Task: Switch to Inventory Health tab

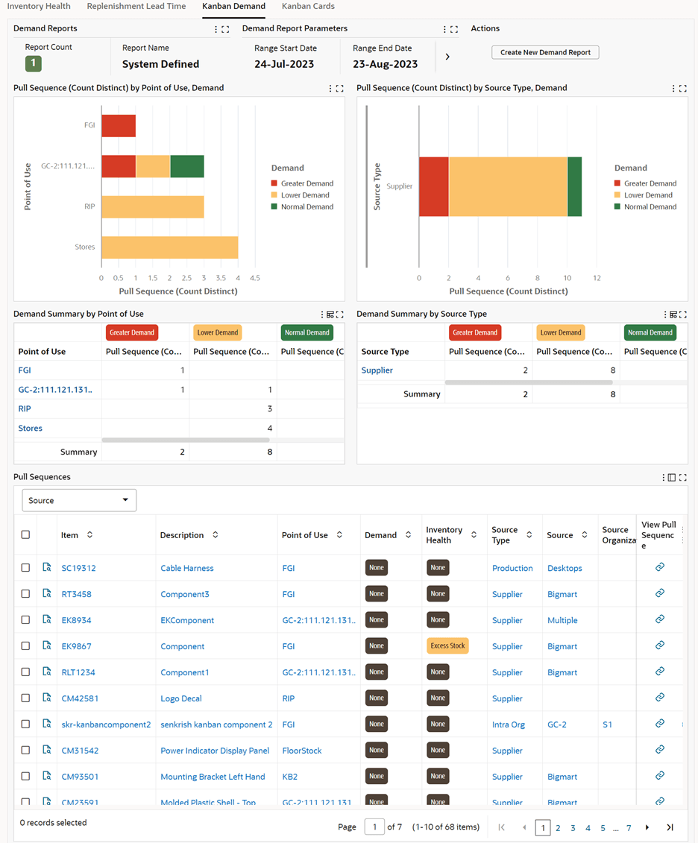Action: click(x=39, y=7)
